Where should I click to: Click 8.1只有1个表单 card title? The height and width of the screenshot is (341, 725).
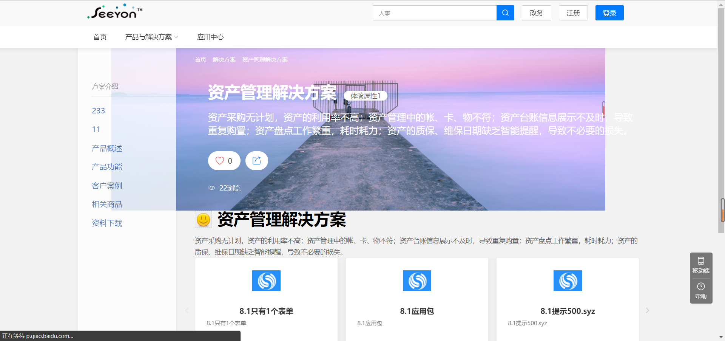(x=266, y=311)
